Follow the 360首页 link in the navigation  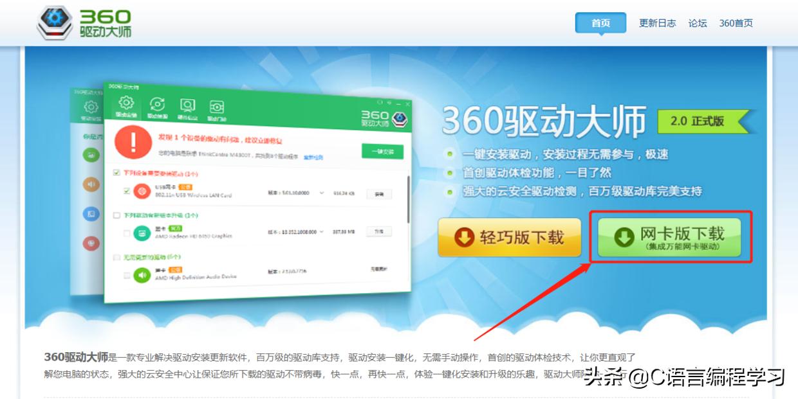coord(738,22)
